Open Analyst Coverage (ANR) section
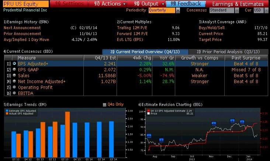Image resolution: width=270 pixels, height=161 pixels. pyautogui.click(x=222, y=22)
